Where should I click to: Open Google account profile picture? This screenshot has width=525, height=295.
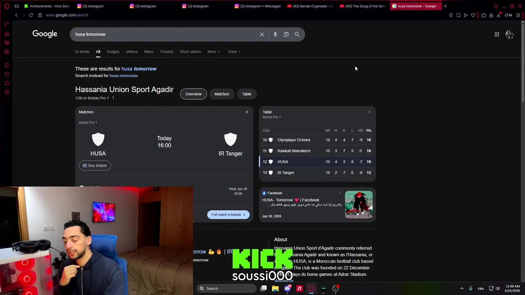[x=510, y=34]
